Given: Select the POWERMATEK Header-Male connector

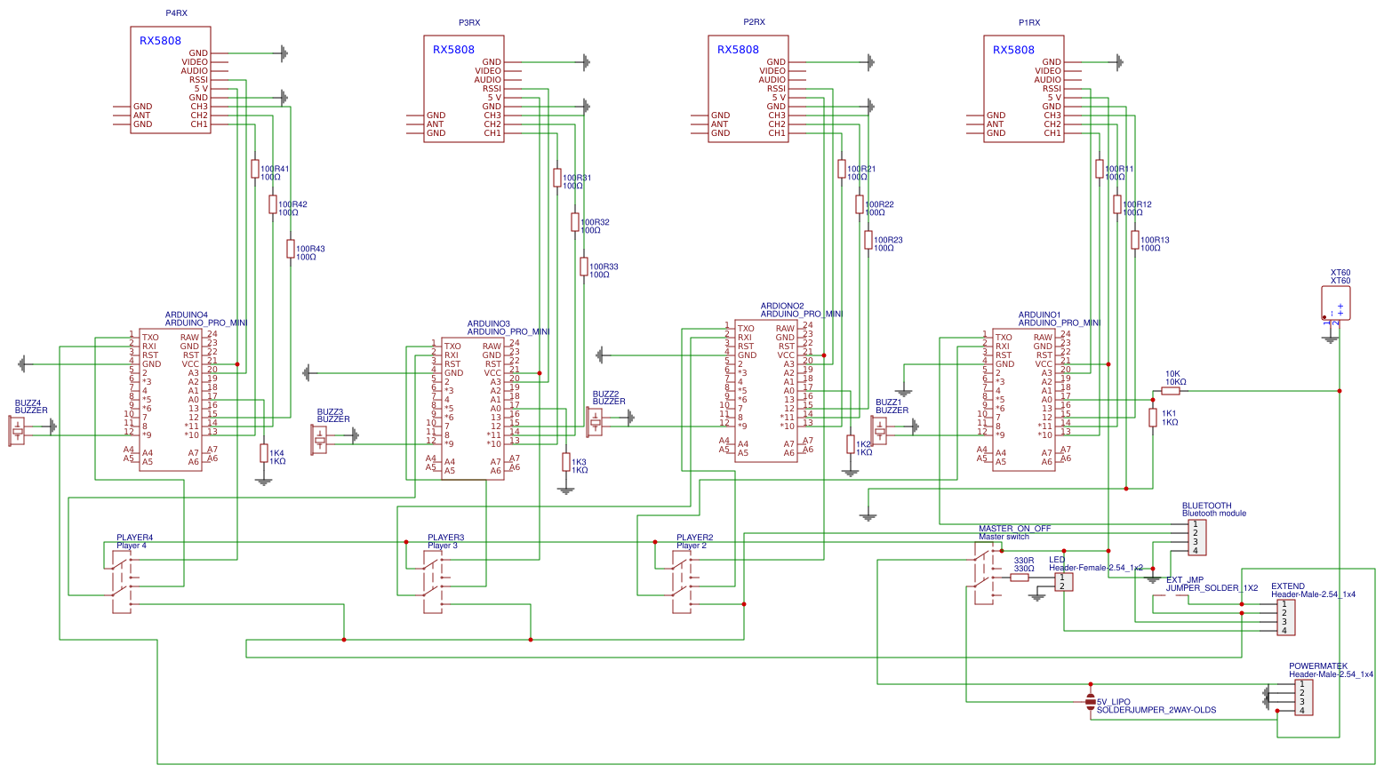Looking at the screenshot, I should pos(1304,697).
